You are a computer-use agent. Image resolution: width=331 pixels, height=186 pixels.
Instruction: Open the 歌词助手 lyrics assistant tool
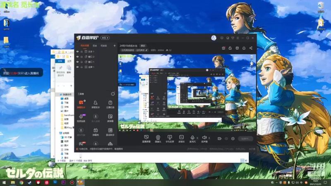[110, 132]
